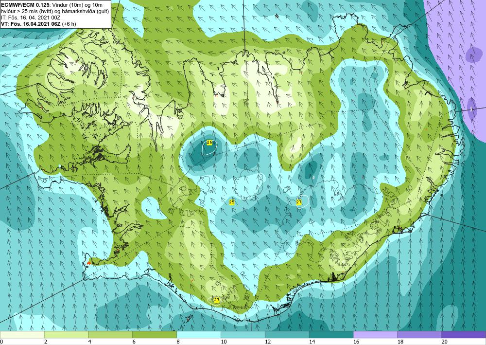Click the VT: Fös. 16.04.2021 06Z line
This screenshot has width=486, height=345.
31,23
